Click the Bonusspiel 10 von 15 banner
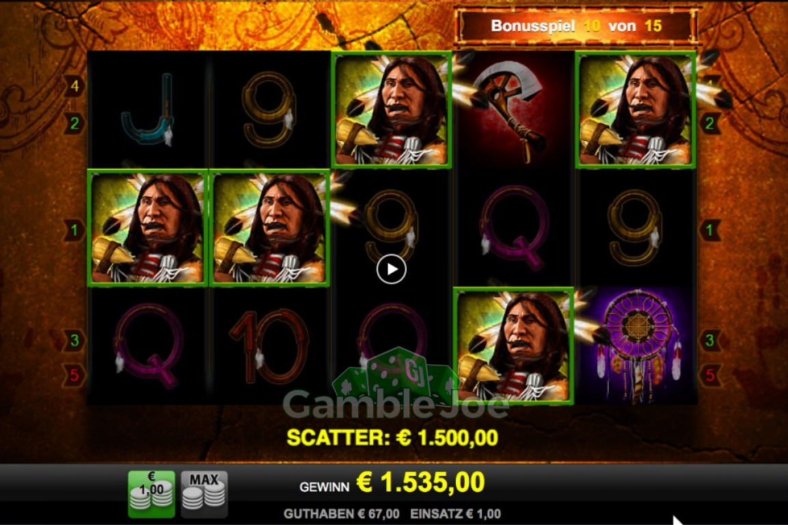 [576, 26]
